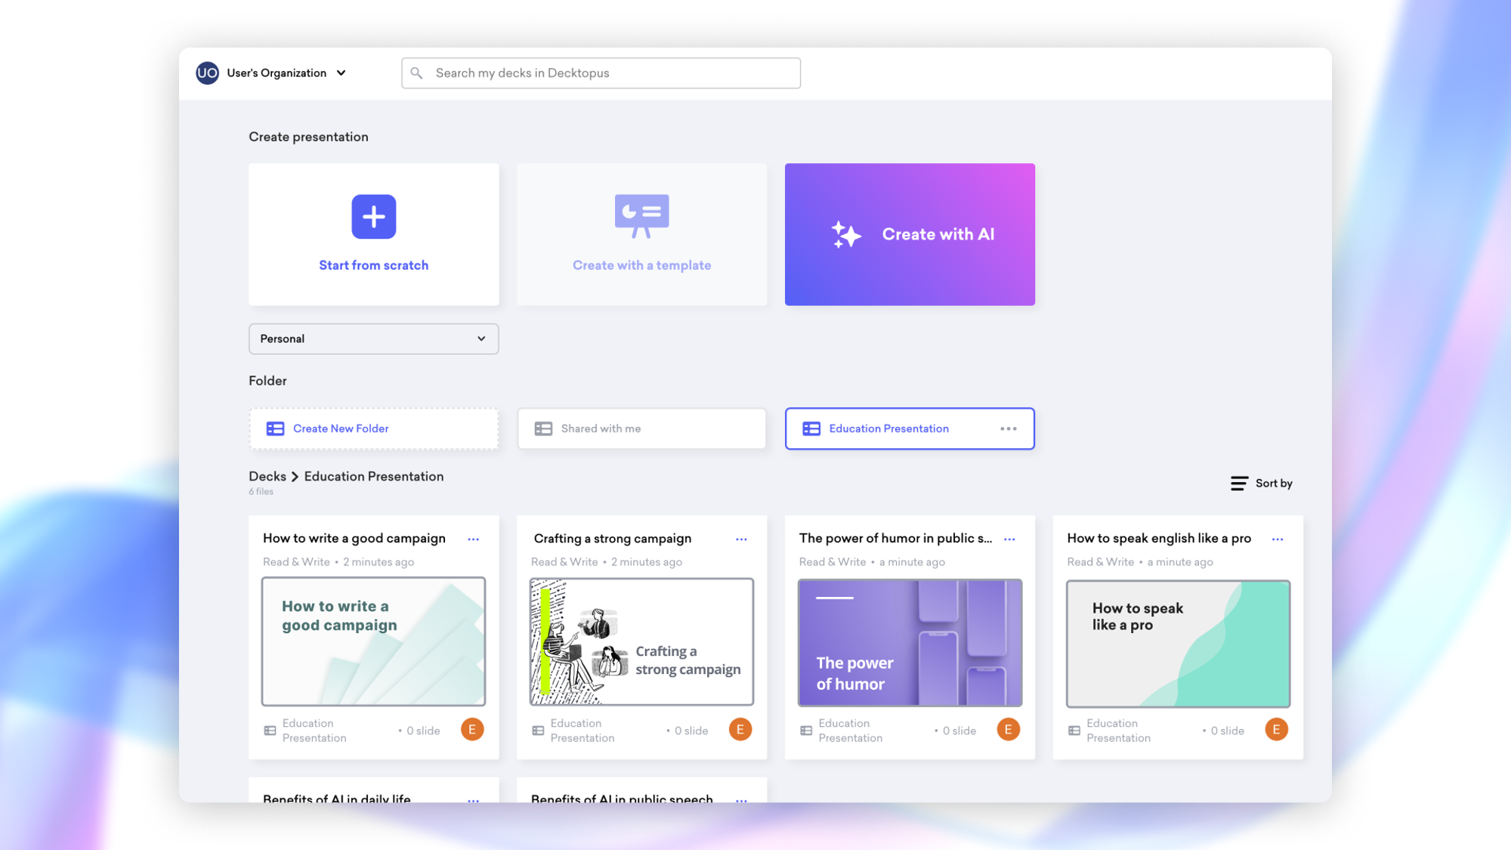Click the How to write a good campaign thumbnail
1511x850 pixels.
pyautogui.click(x=374, y=641)
